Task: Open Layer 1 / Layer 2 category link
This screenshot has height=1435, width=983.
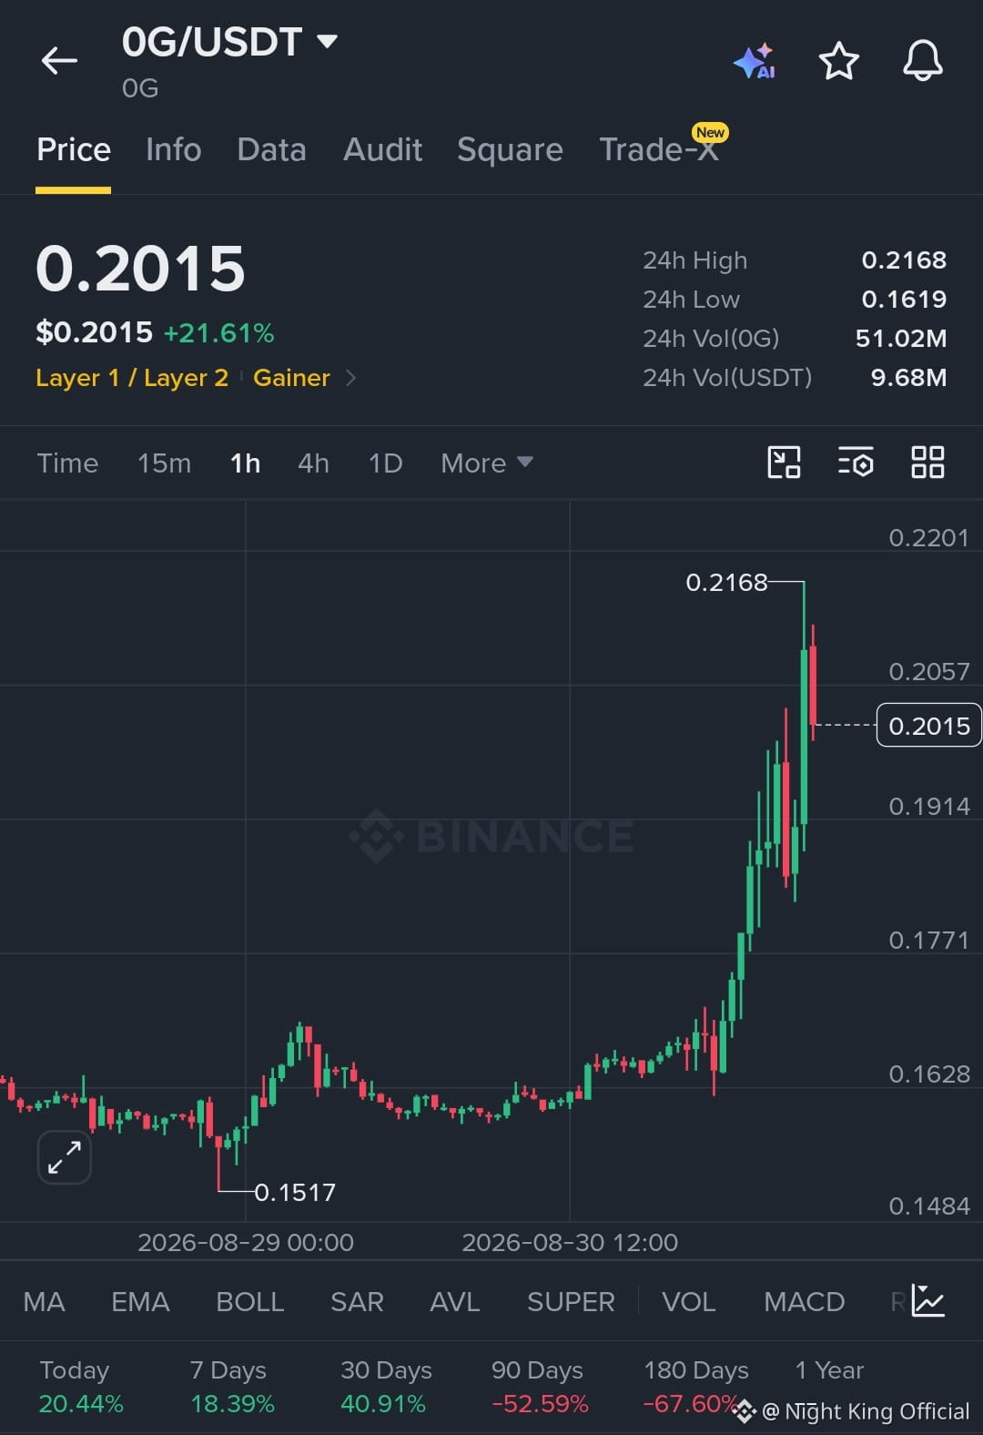Action: point(132,378)
